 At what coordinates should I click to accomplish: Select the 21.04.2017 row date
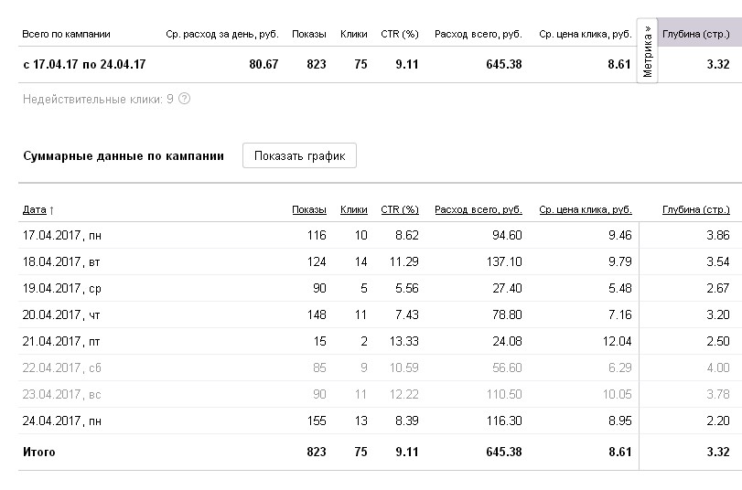click(61, 341)
